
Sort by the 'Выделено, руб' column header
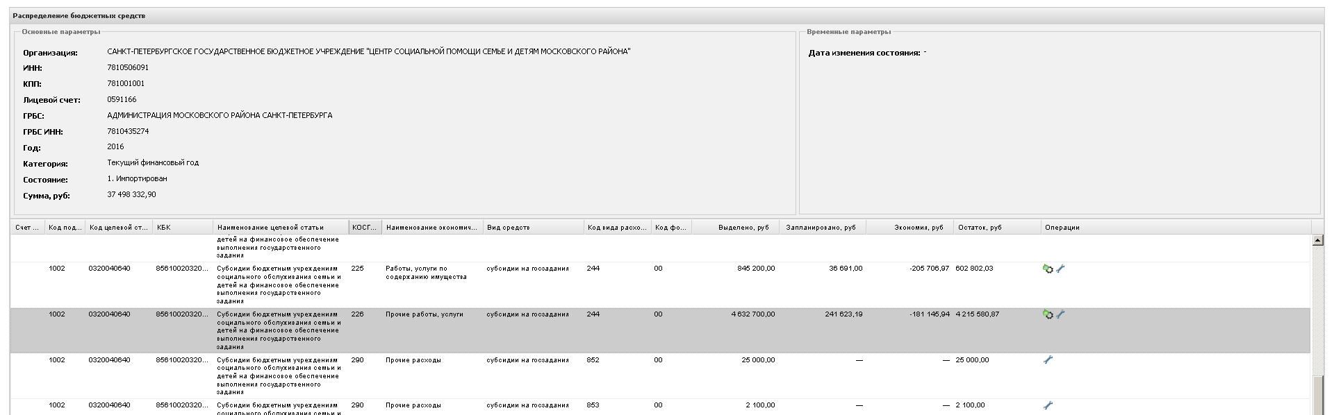736,228
